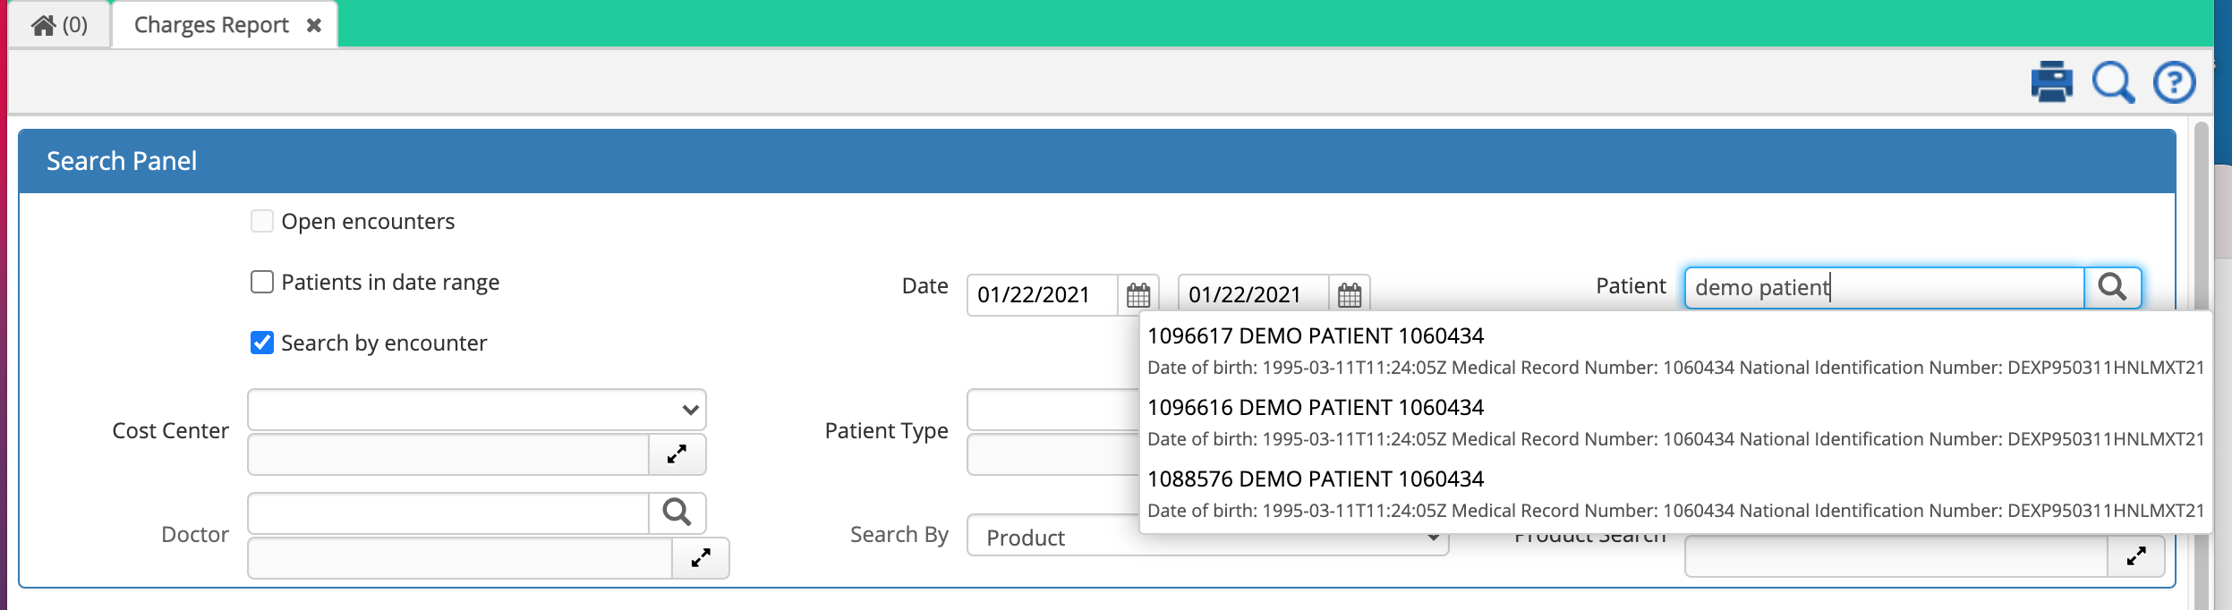This screenshot has width=2232, height=610.
Task: Click the magnifier in the Doctor search field
Action: [676, 513]
